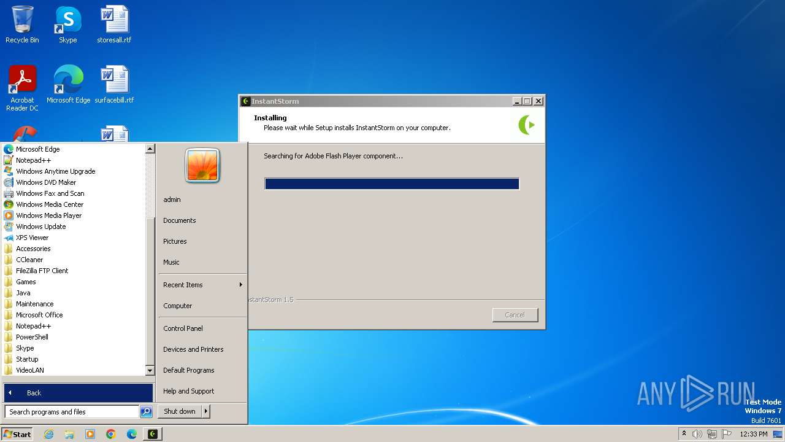Expand the Maintenance folder
The height and width of the screenshot is (442, 785).
tap(74, 304)
